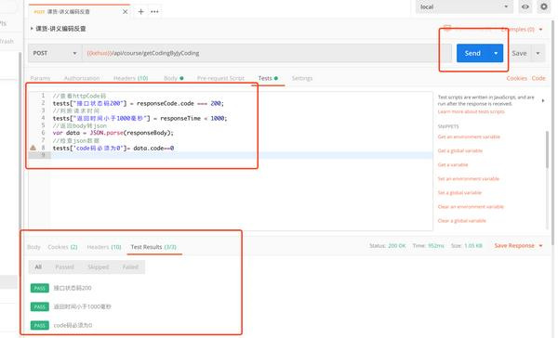Switch to the Pre-request Script tab
The width and height of the screenshot is (558, 338).
pyautogui.click(x=220, y=78)
